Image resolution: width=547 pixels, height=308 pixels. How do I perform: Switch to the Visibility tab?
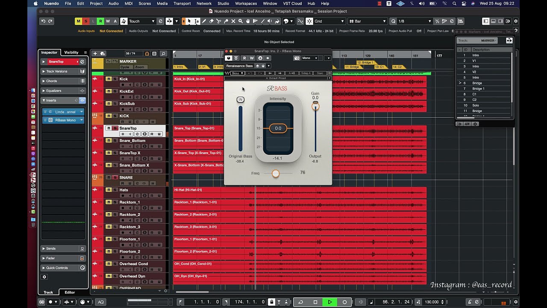[x=71, y=53]
